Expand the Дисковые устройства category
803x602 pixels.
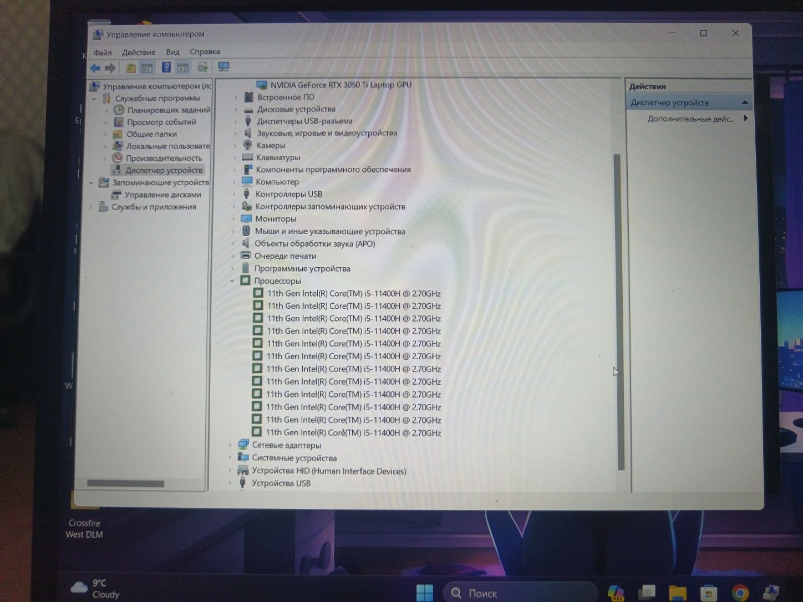click(x=236, y=110)
